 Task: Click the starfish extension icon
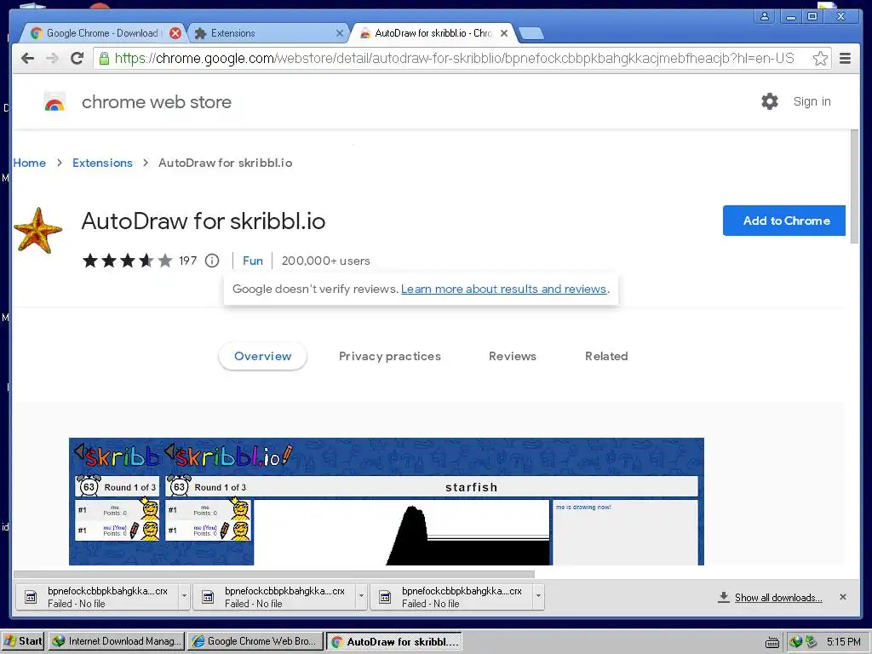37,230
